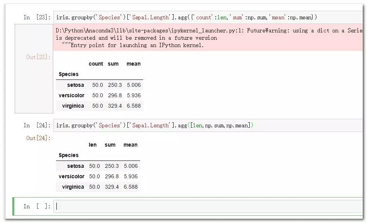Click the 'Species' index header in Out[23] table

(68, 74)
